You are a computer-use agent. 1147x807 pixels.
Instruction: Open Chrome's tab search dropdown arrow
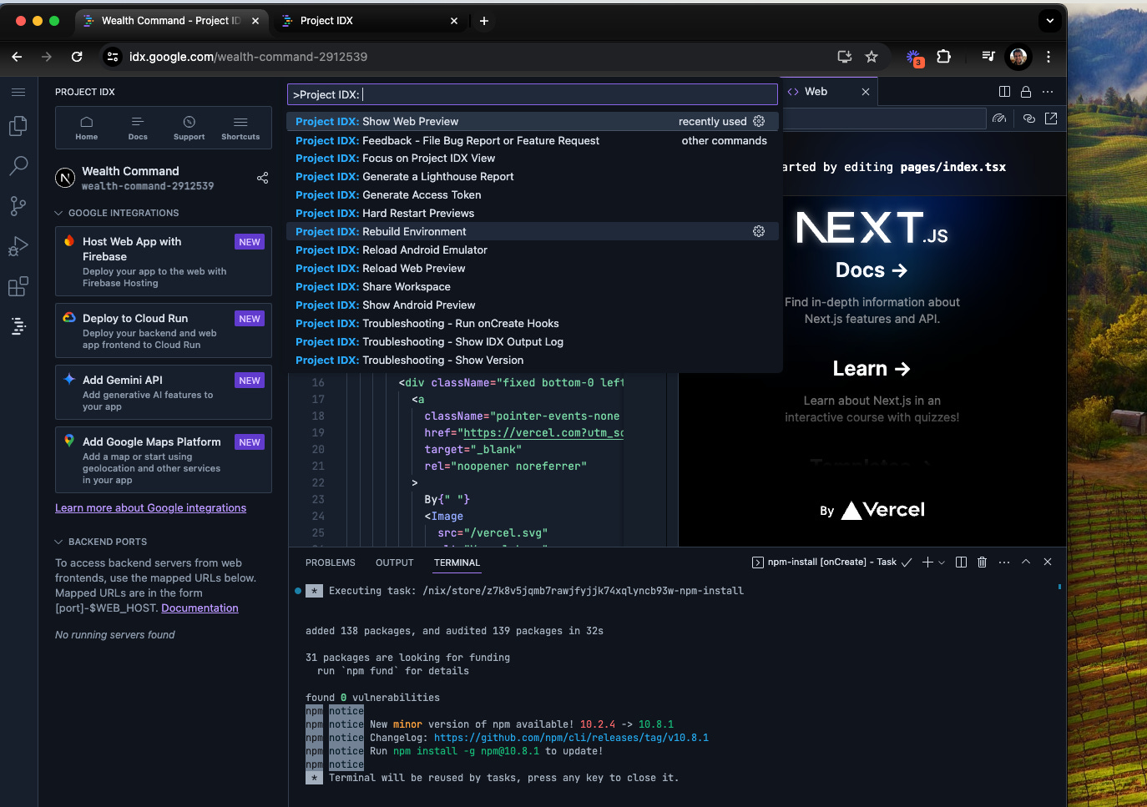click(1050, 21)
